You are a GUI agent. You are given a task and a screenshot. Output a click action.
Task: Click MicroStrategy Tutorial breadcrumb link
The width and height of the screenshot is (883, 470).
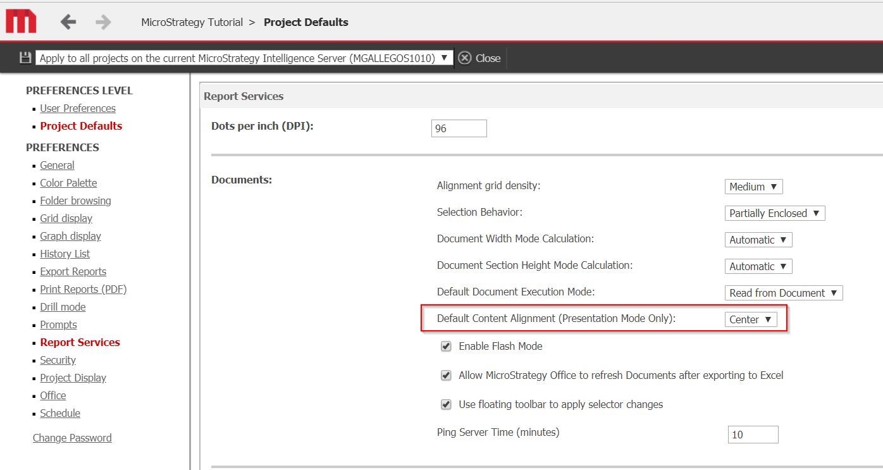(x=192, y=22)
